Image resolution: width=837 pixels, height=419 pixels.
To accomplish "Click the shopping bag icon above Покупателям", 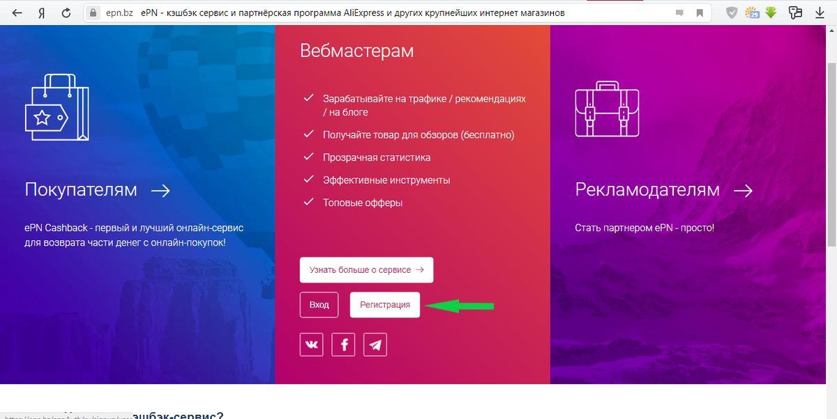I will pos(56,106).
